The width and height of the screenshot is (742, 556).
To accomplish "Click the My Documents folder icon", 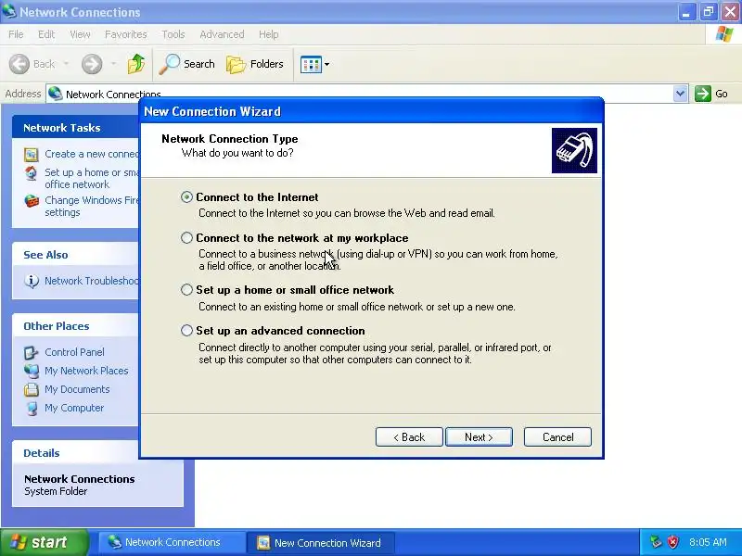I will pos(32,389).
